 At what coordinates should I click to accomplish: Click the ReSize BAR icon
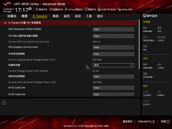click(x=119, y=9)
